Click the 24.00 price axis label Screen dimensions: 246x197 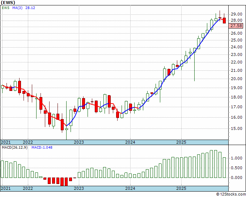[237, 47]
